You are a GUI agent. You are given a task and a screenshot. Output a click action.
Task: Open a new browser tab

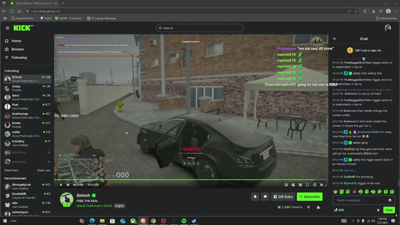pyautogui.click(x=63, y=3)
